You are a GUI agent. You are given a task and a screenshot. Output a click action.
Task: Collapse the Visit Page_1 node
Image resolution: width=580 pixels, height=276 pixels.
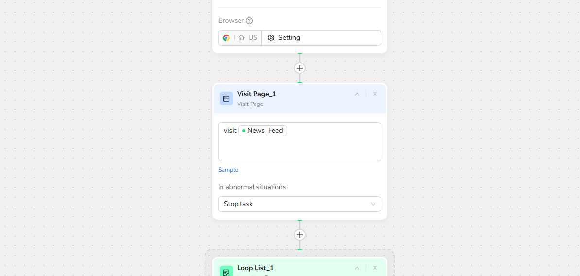[x=357, y=94]
